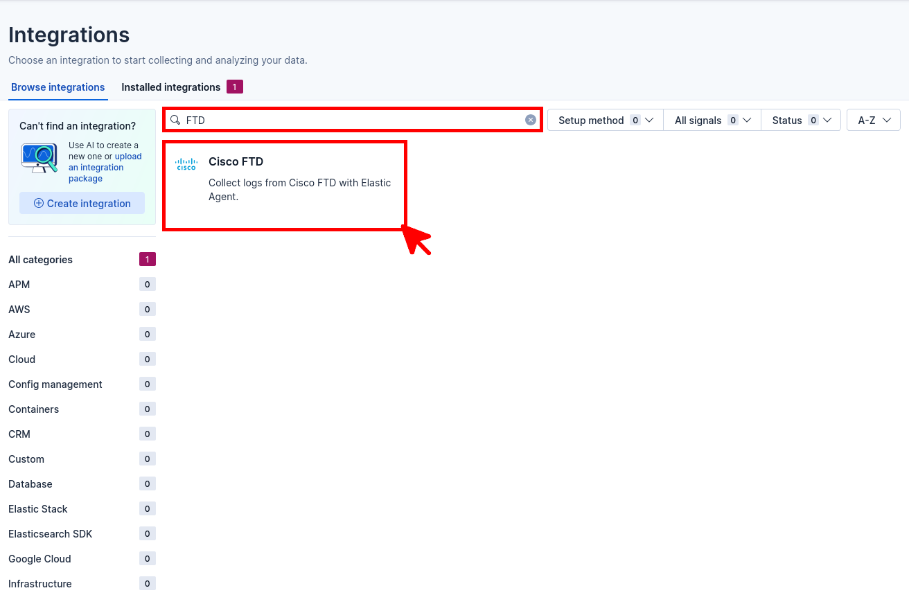
Task: Select the Database category
Action: tap(82, 484)
